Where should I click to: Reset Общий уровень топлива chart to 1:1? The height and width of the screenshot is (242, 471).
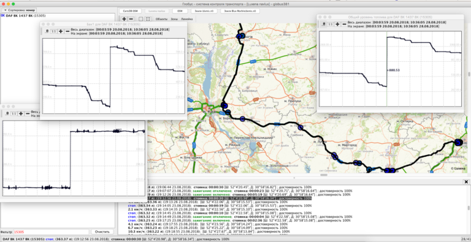331,24
